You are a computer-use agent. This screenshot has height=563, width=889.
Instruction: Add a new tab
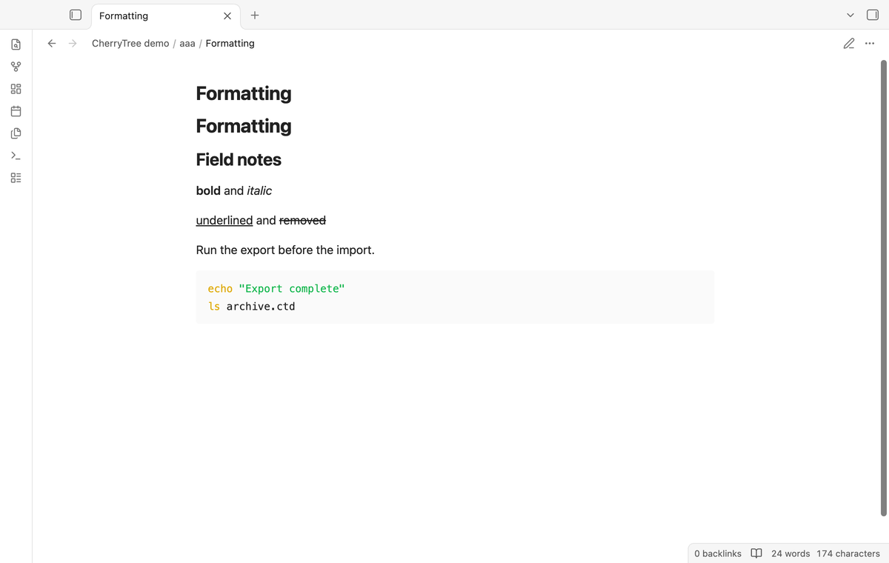[255, 15]
